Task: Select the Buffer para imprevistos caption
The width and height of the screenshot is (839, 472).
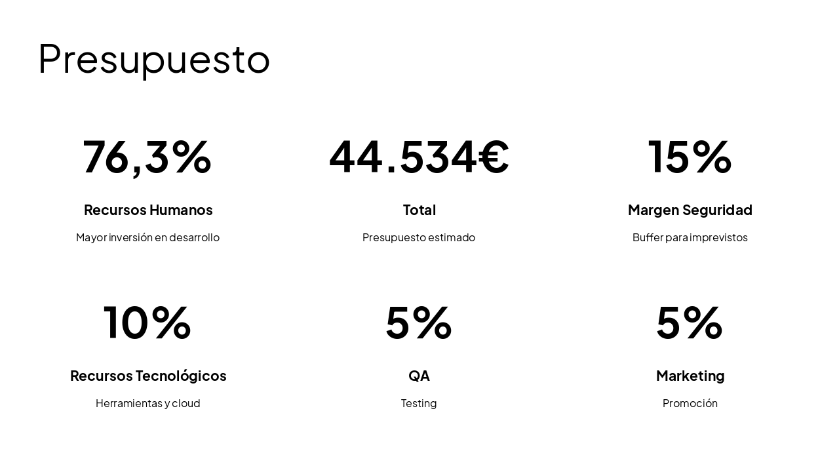Action: [690, 237]
